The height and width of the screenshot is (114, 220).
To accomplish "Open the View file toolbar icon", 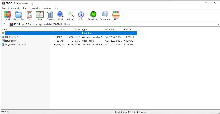I will (x=40, y=16).
